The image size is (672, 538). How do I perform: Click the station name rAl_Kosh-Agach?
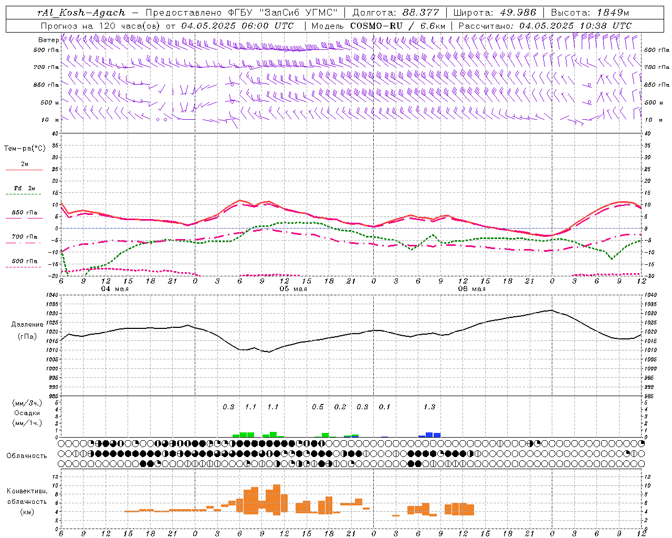(81, 13)
